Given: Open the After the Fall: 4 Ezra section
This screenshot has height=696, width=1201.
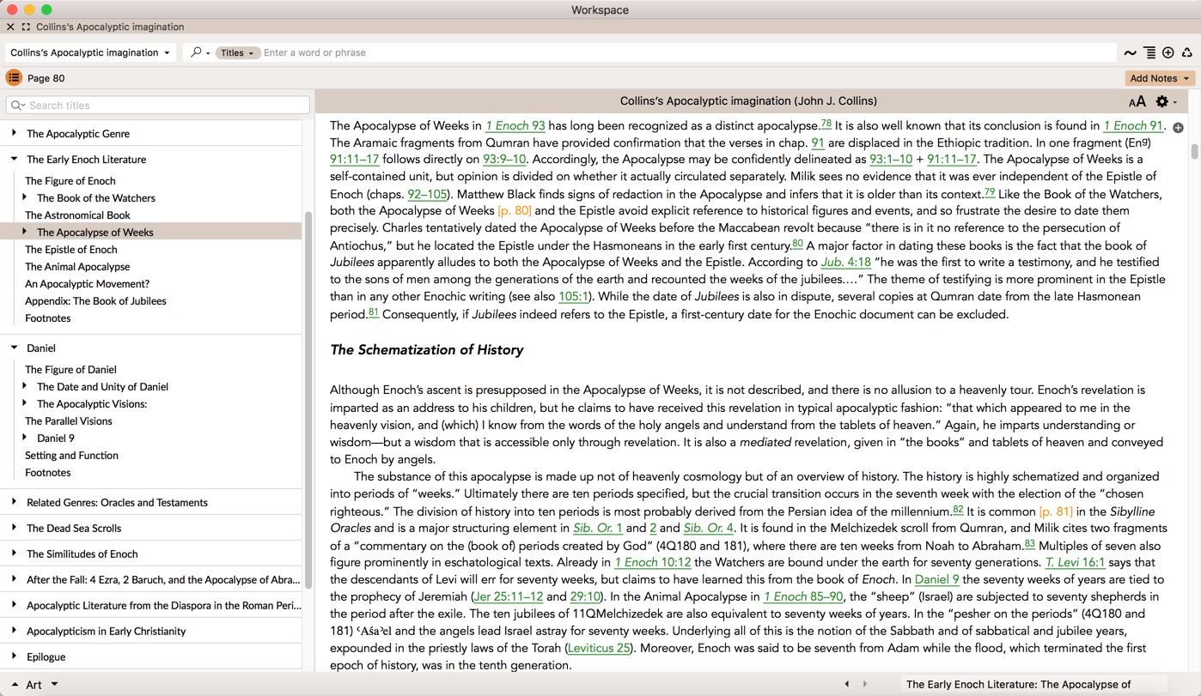Looking at the screenshot, I should click(x=163, y=579).
